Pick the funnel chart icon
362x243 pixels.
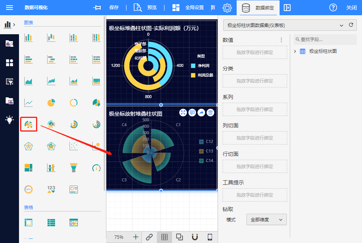[74, 167]
